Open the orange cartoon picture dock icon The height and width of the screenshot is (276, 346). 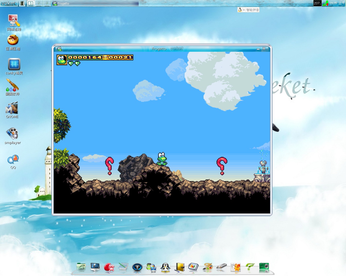coord(236,267)
